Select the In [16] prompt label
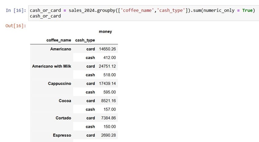This screenshot has height=142, width=259. click(x=16, y=10)
